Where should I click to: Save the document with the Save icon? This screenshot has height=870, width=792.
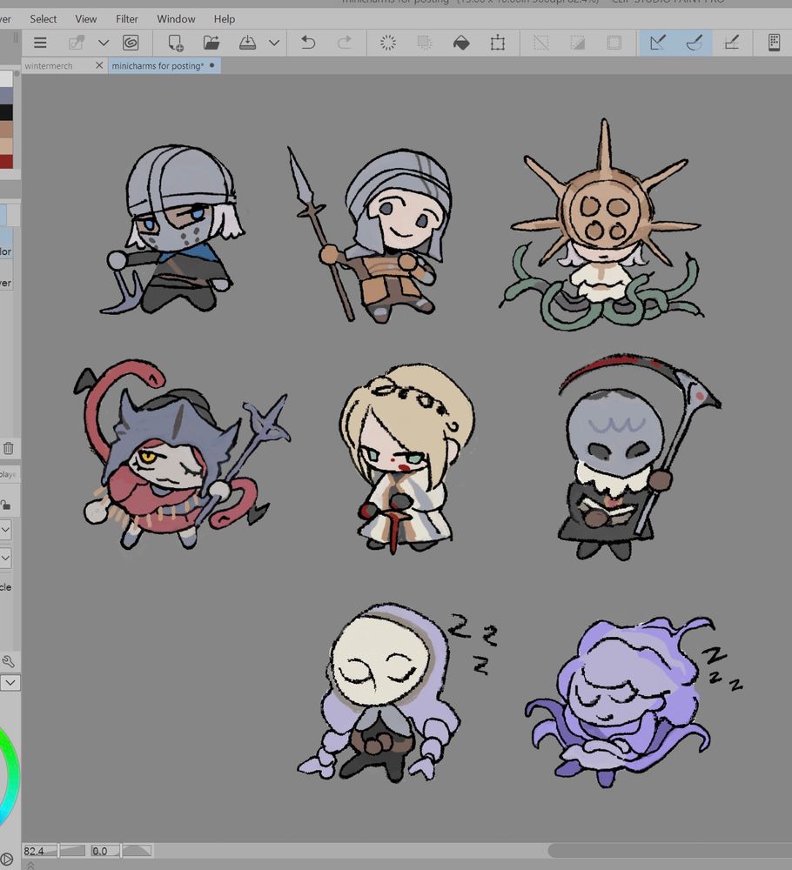[x=247, y=43]
